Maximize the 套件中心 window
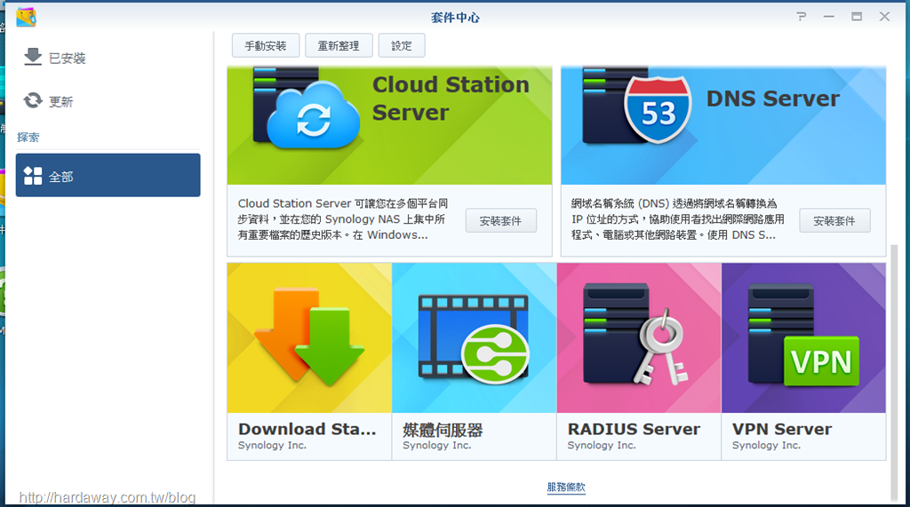The image size is (910, 507). 857,17
